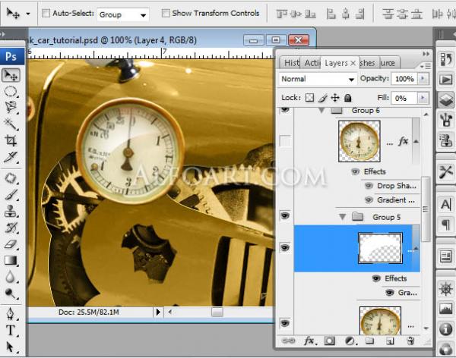The image size is (456, 358).
Task: Choose the Eraser tool
Action: 11,244
